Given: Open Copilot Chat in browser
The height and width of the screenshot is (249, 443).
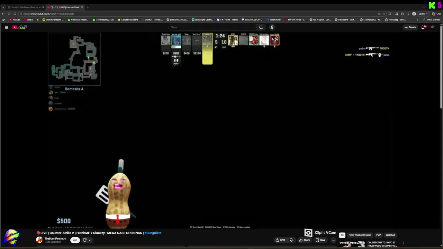Looking at the screenshot, I should tap(436, 14).
